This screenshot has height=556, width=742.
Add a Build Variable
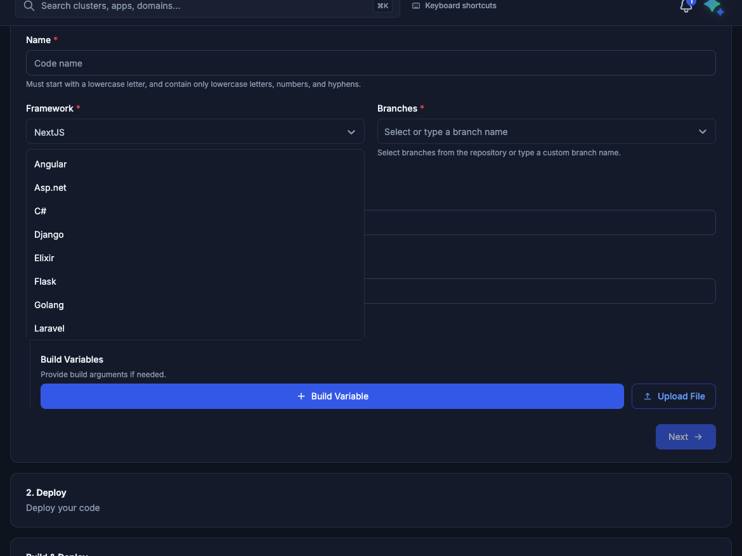[x=332, y=396]
